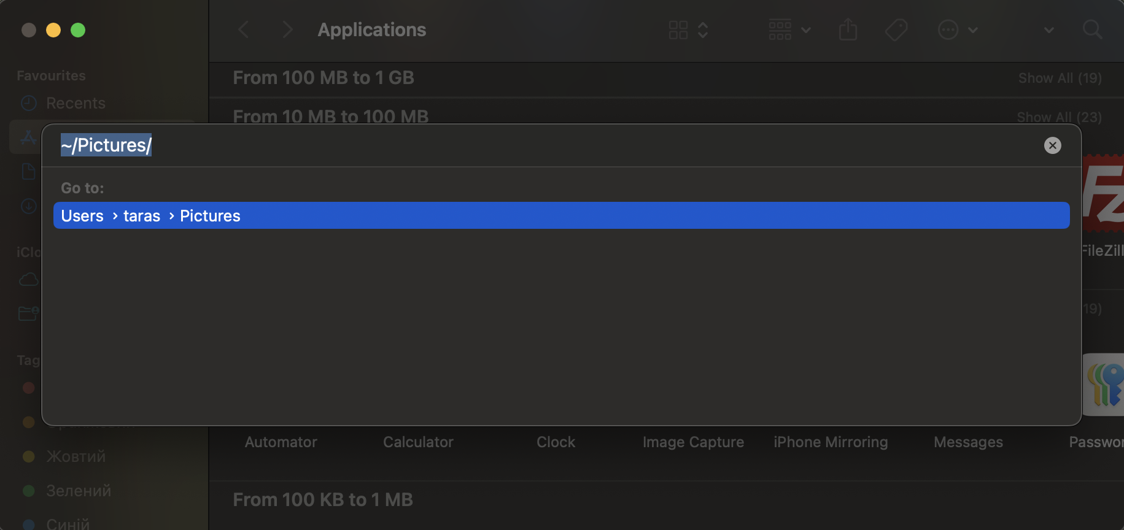
Task: Select the Calculator app label
Action: coord(418,442)
